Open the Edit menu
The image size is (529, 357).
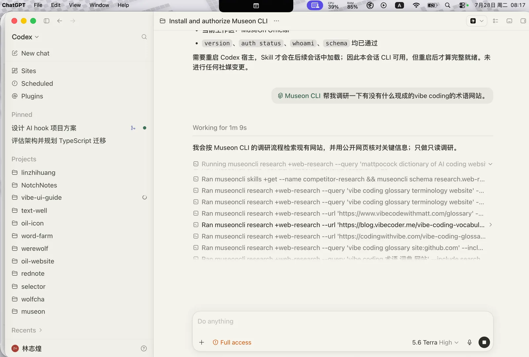(56, 5)
